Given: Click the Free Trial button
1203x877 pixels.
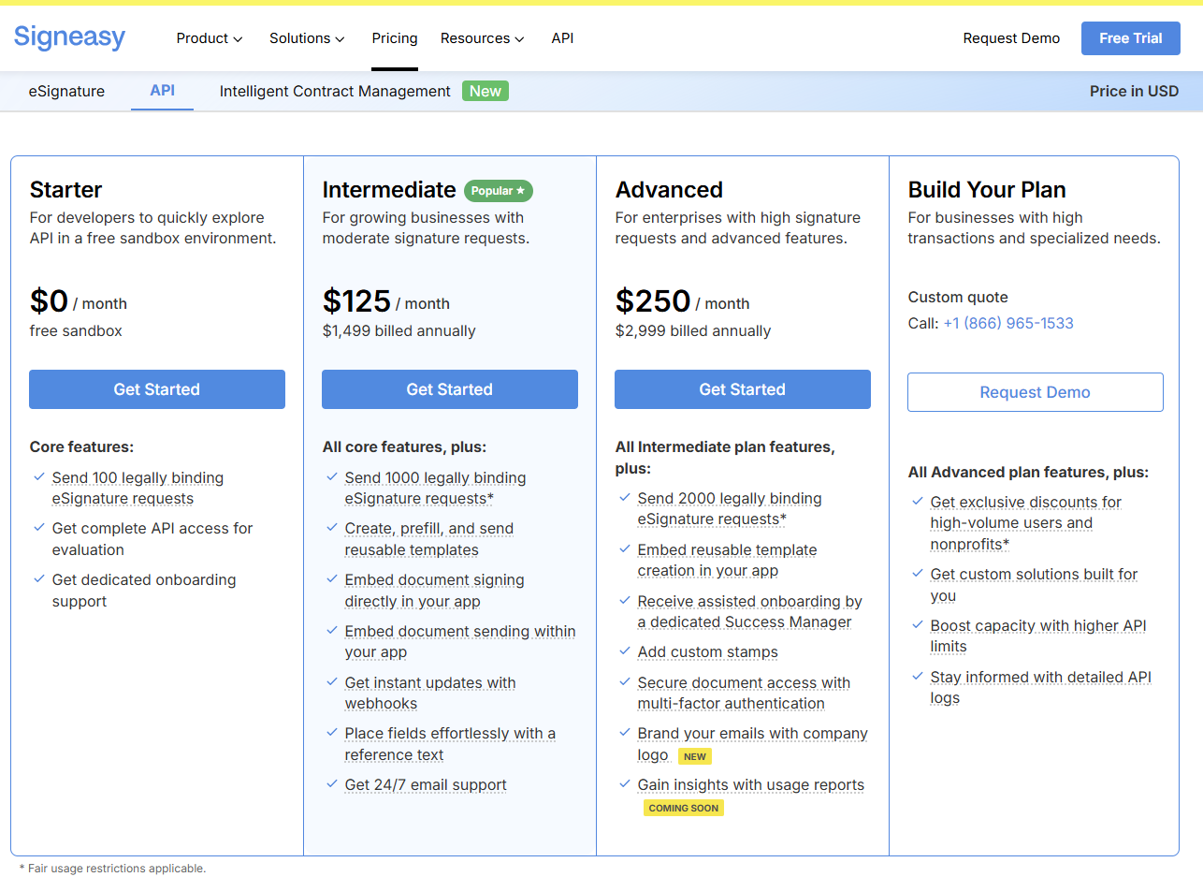Looking at the screenshot, I should (x=1131, y=38).
